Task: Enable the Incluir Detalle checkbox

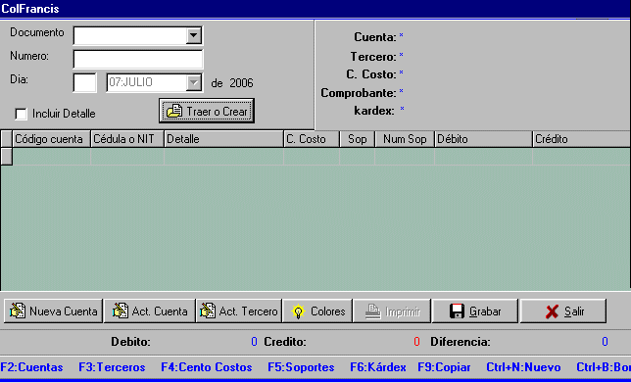Action: [x=21, y=114]
